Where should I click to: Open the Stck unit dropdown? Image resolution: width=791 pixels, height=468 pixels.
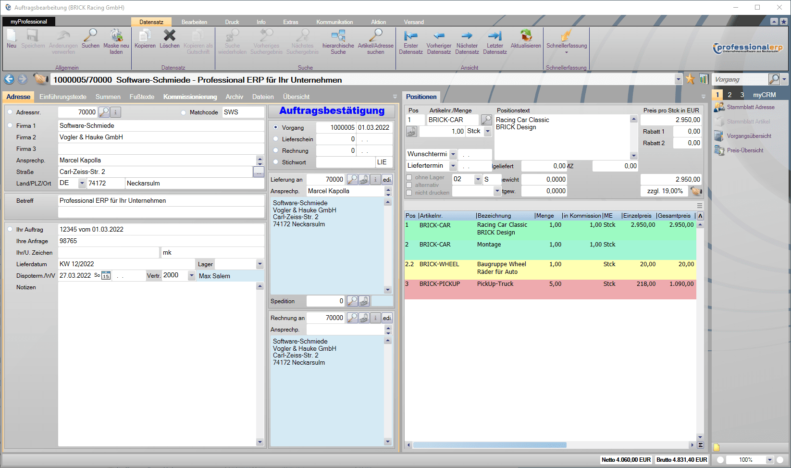pyautogui.click(x=488, y=131)
